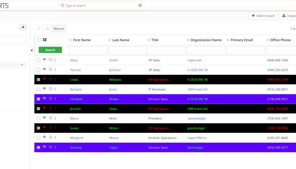
Task: Open the Barbara contact link
Action: point(76,89)
